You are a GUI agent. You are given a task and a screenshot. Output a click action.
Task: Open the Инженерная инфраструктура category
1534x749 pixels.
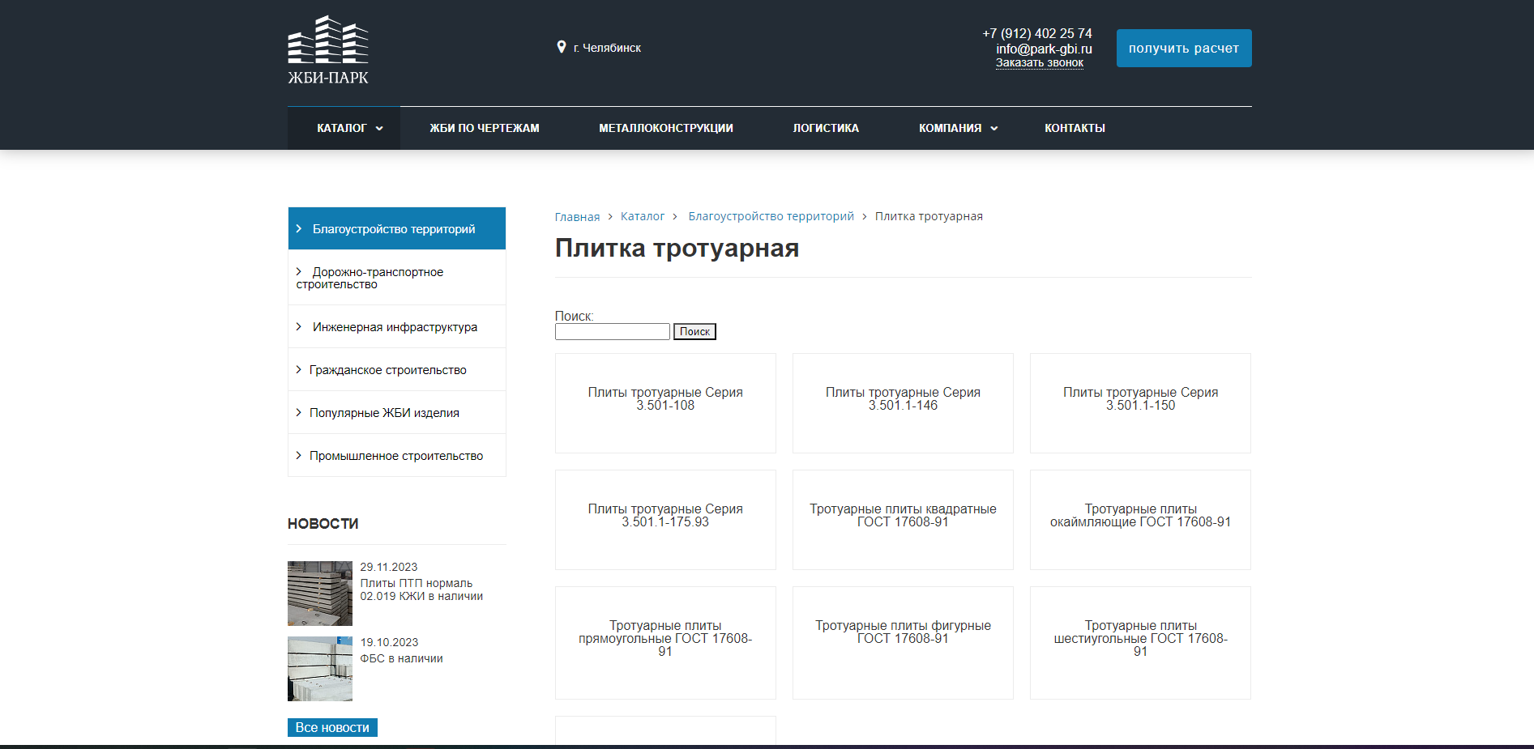click(x=395, y=326)
